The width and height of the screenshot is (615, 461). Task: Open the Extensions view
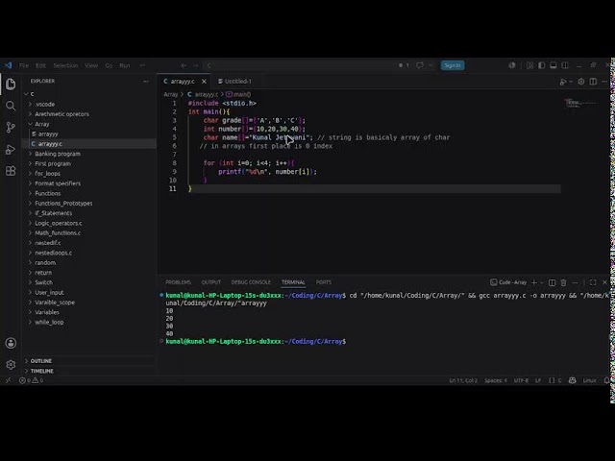pyautogui.click(x=11, y=171)
